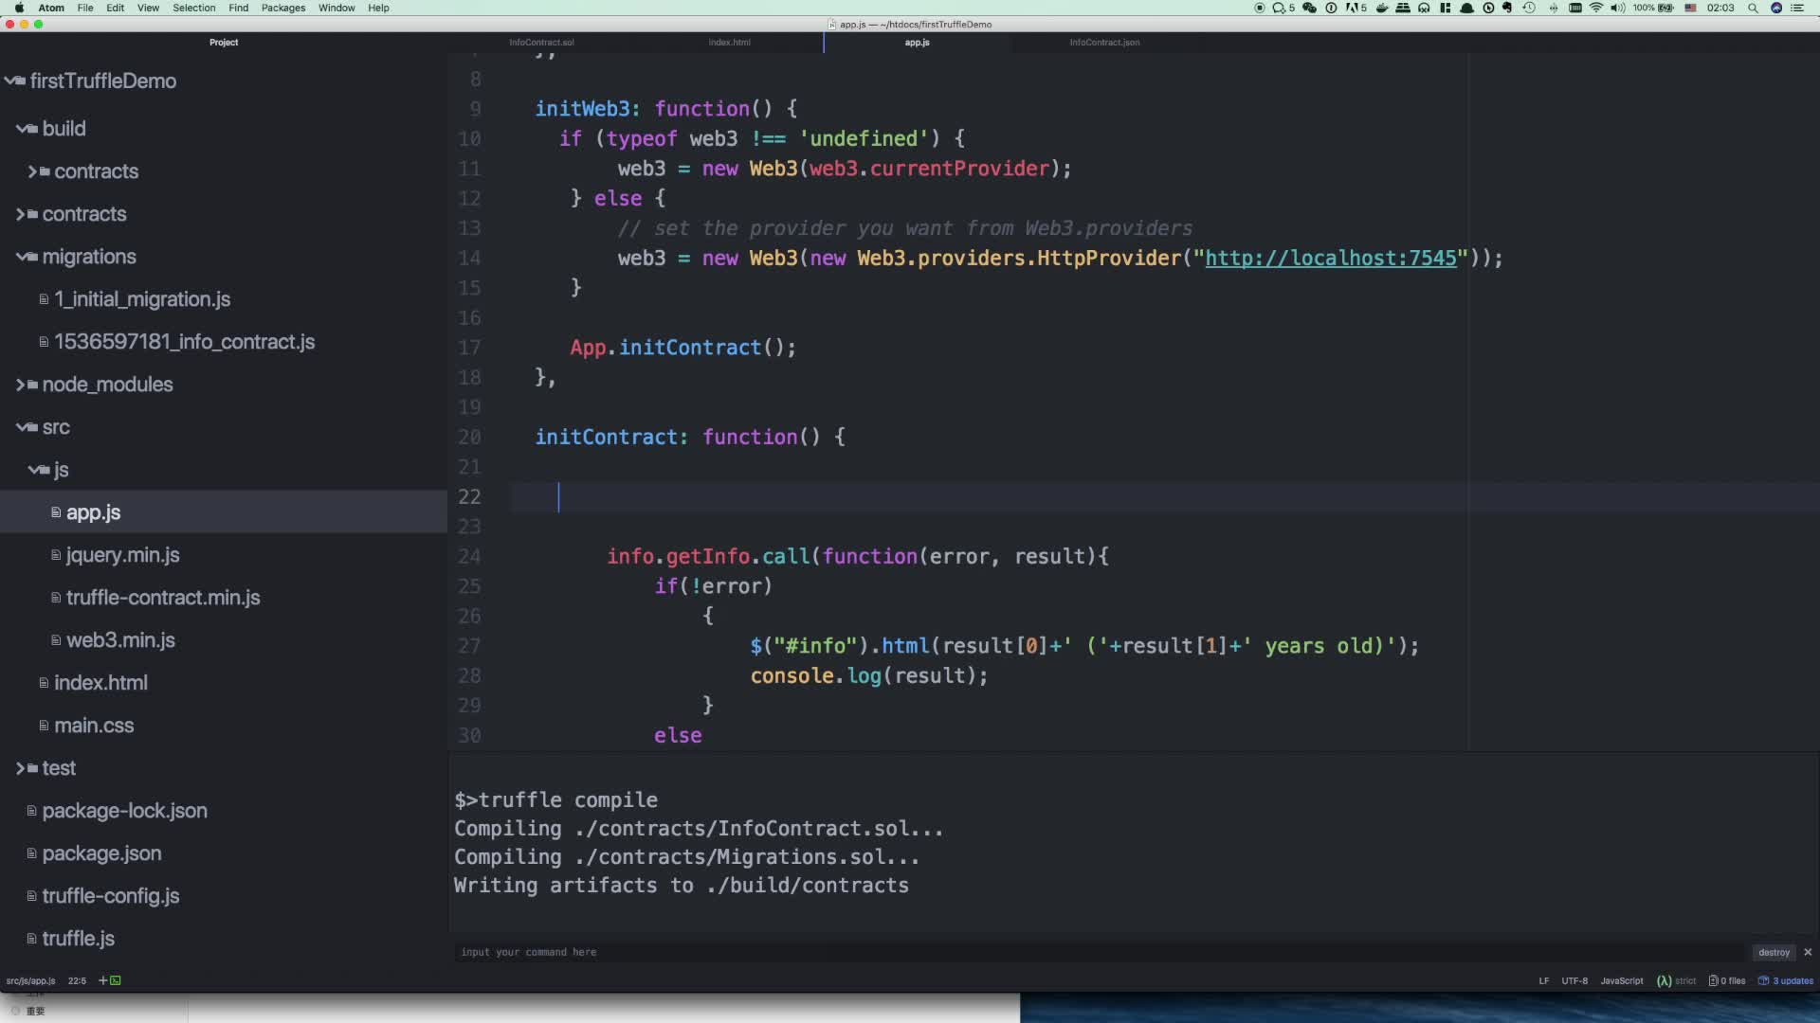Click cursor position 22:5 in status bar
This screenshot has height=1023, width=1820.
(x=77, y=980)
